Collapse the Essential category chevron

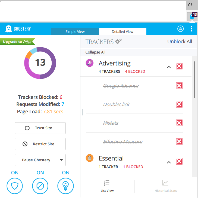(169, 162)
